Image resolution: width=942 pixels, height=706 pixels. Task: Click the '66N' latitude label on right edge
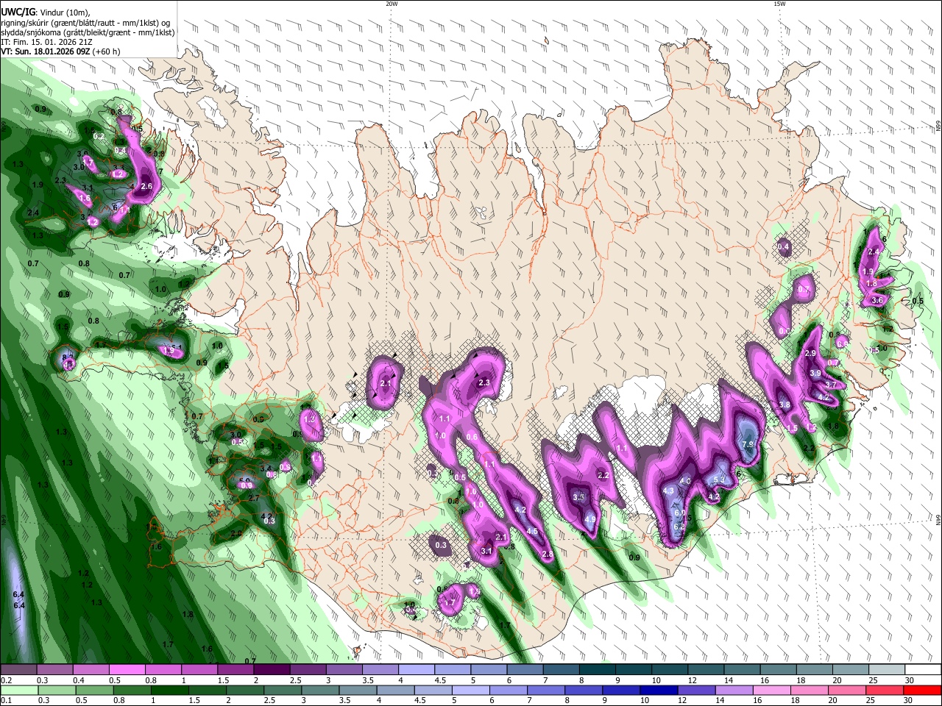tap(938, 126)
